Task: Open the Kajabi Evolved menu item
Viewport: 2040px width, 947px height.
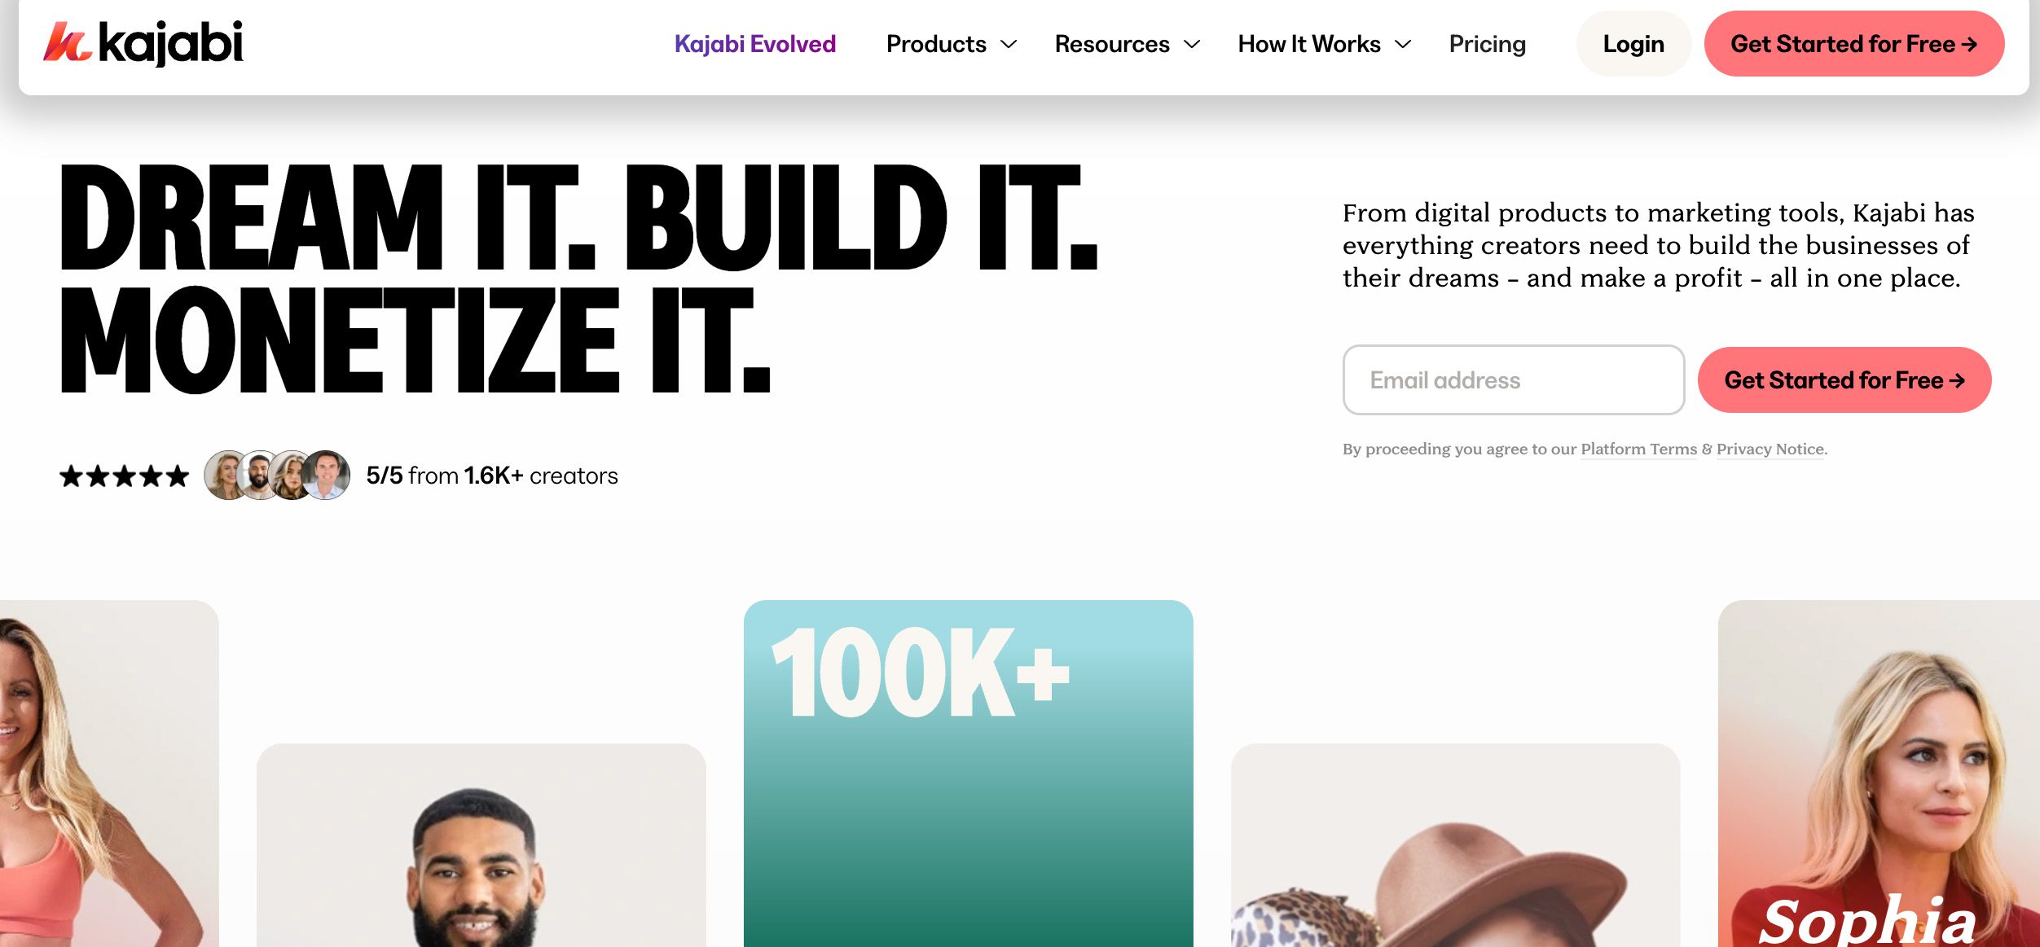Action: (755, 44)
